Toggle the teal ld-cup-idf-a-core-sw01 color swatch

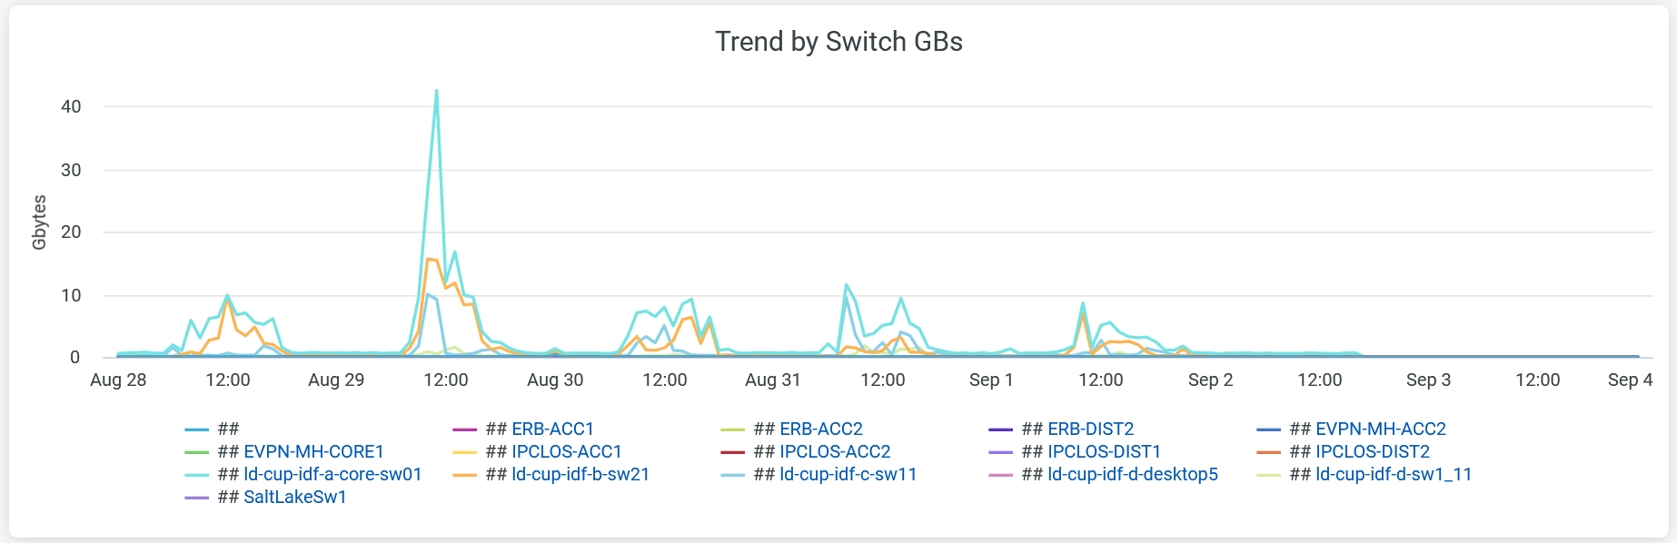click(196, 475)
